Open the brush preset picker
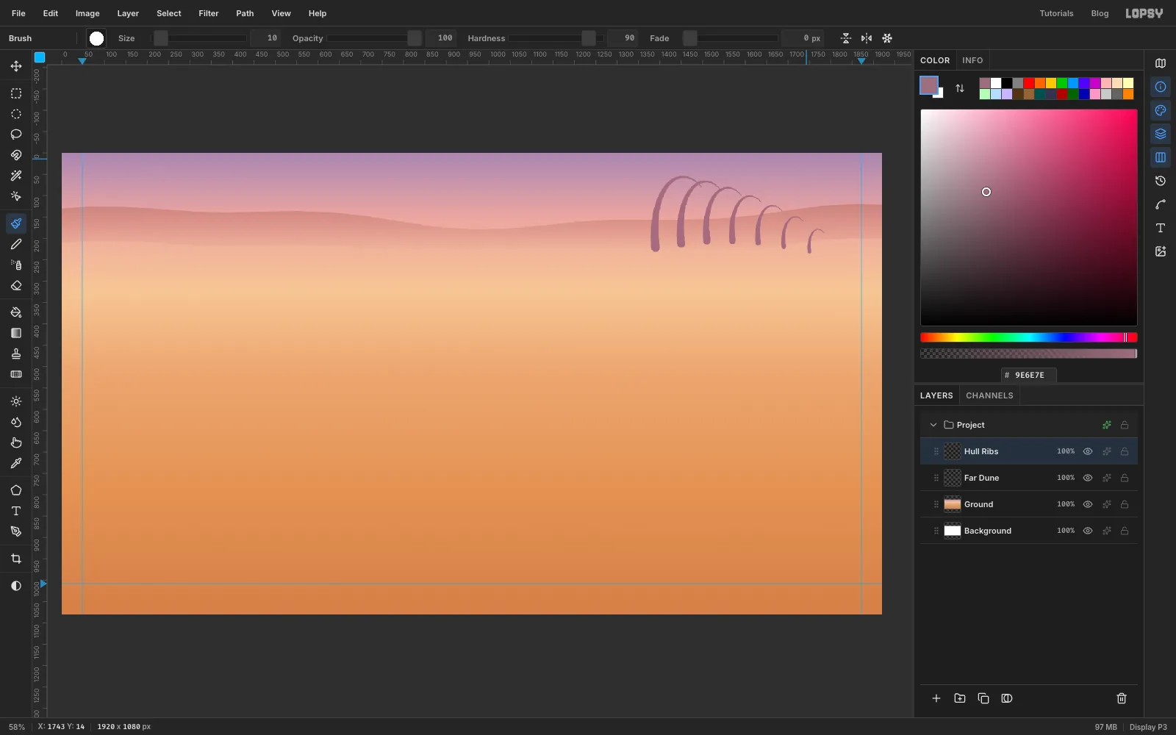Screen dimensions: 1176x735 96,38
